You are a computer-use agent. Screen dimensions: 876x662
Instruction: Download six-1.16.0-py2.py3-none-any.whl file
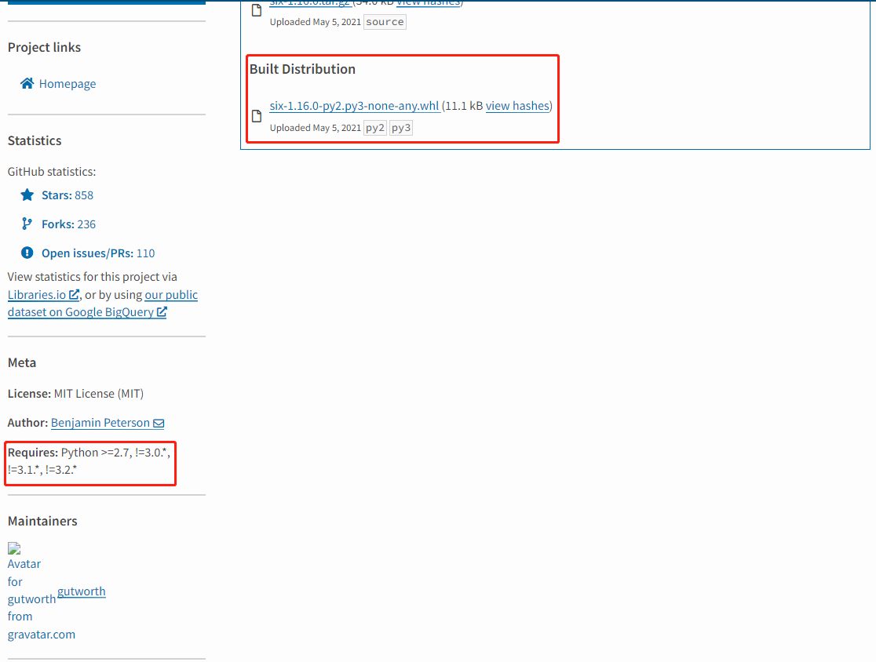point(354,105)
